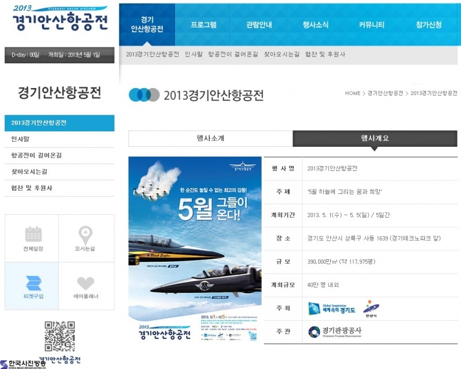Image resolution: width=461 pixels, height=369 pixels.
Task: Click the 오시는길 map pin icon
Action: [85, 235]
